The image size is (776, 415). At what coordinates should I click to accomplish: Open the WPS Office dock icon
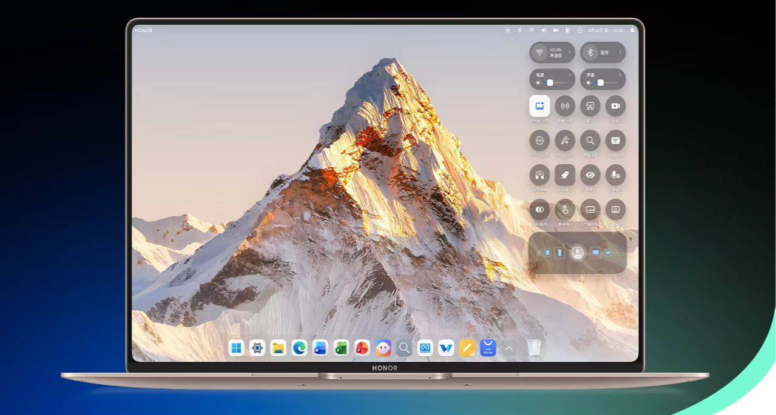pyautogui.click(x=446, y=348)
